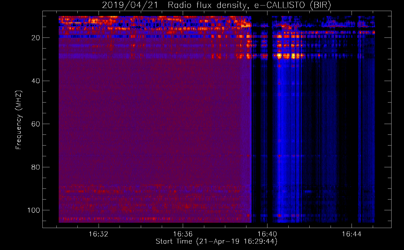
Task: Click the 40 MHz frequency tick label
Action: 36,81
